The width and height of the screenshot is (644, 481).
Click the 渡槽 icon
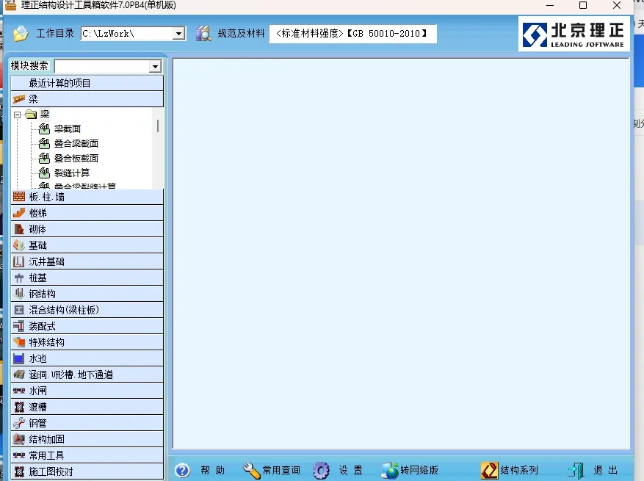click(x=19, y=407)
